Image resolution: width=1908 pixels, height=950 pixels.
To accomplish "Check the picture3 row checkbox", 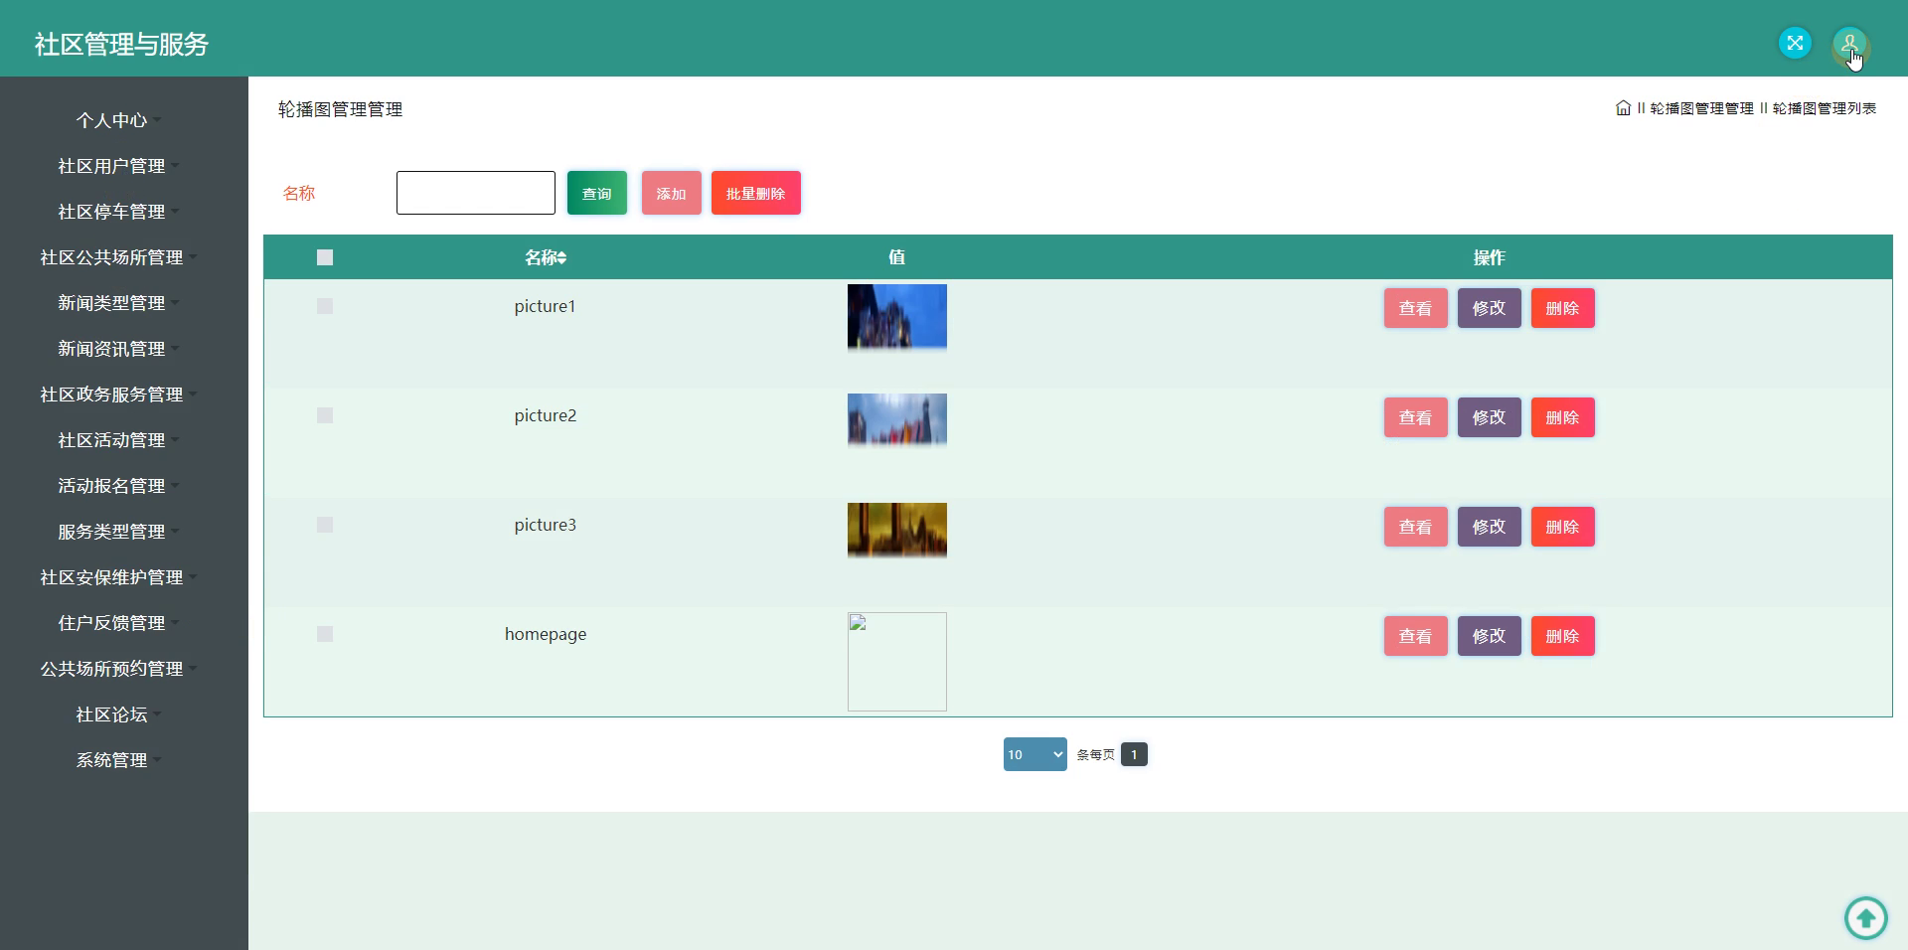I will tap(325, 525).
